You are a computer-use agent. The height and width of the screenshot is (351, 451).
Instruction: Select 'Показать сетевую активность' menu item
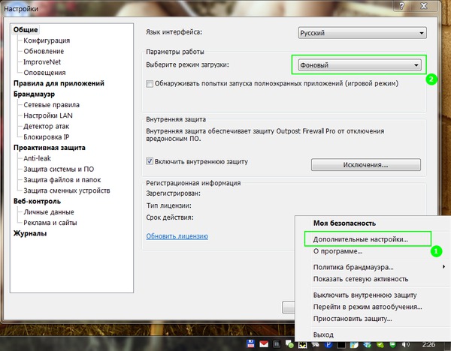point(361,279)
